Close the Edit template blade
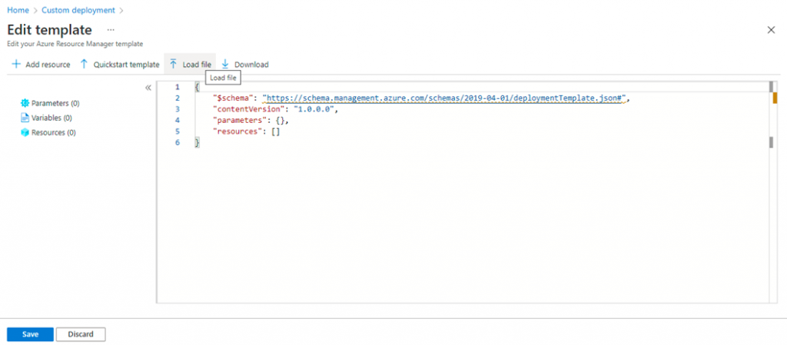 772,30
